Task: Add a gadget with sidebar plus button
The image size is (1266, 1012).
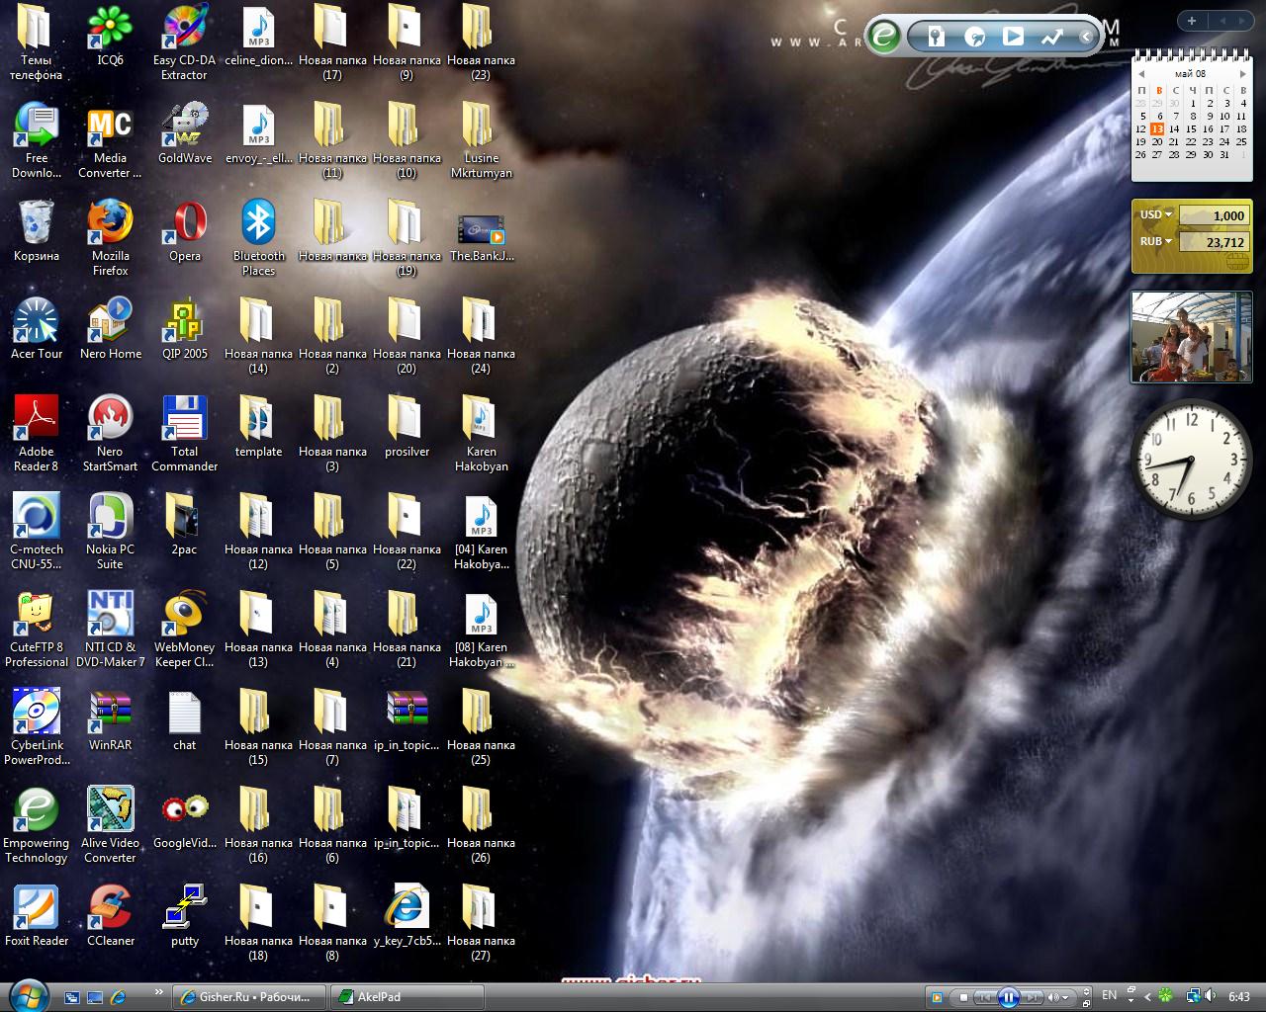Action: (x=1192, y=21)
